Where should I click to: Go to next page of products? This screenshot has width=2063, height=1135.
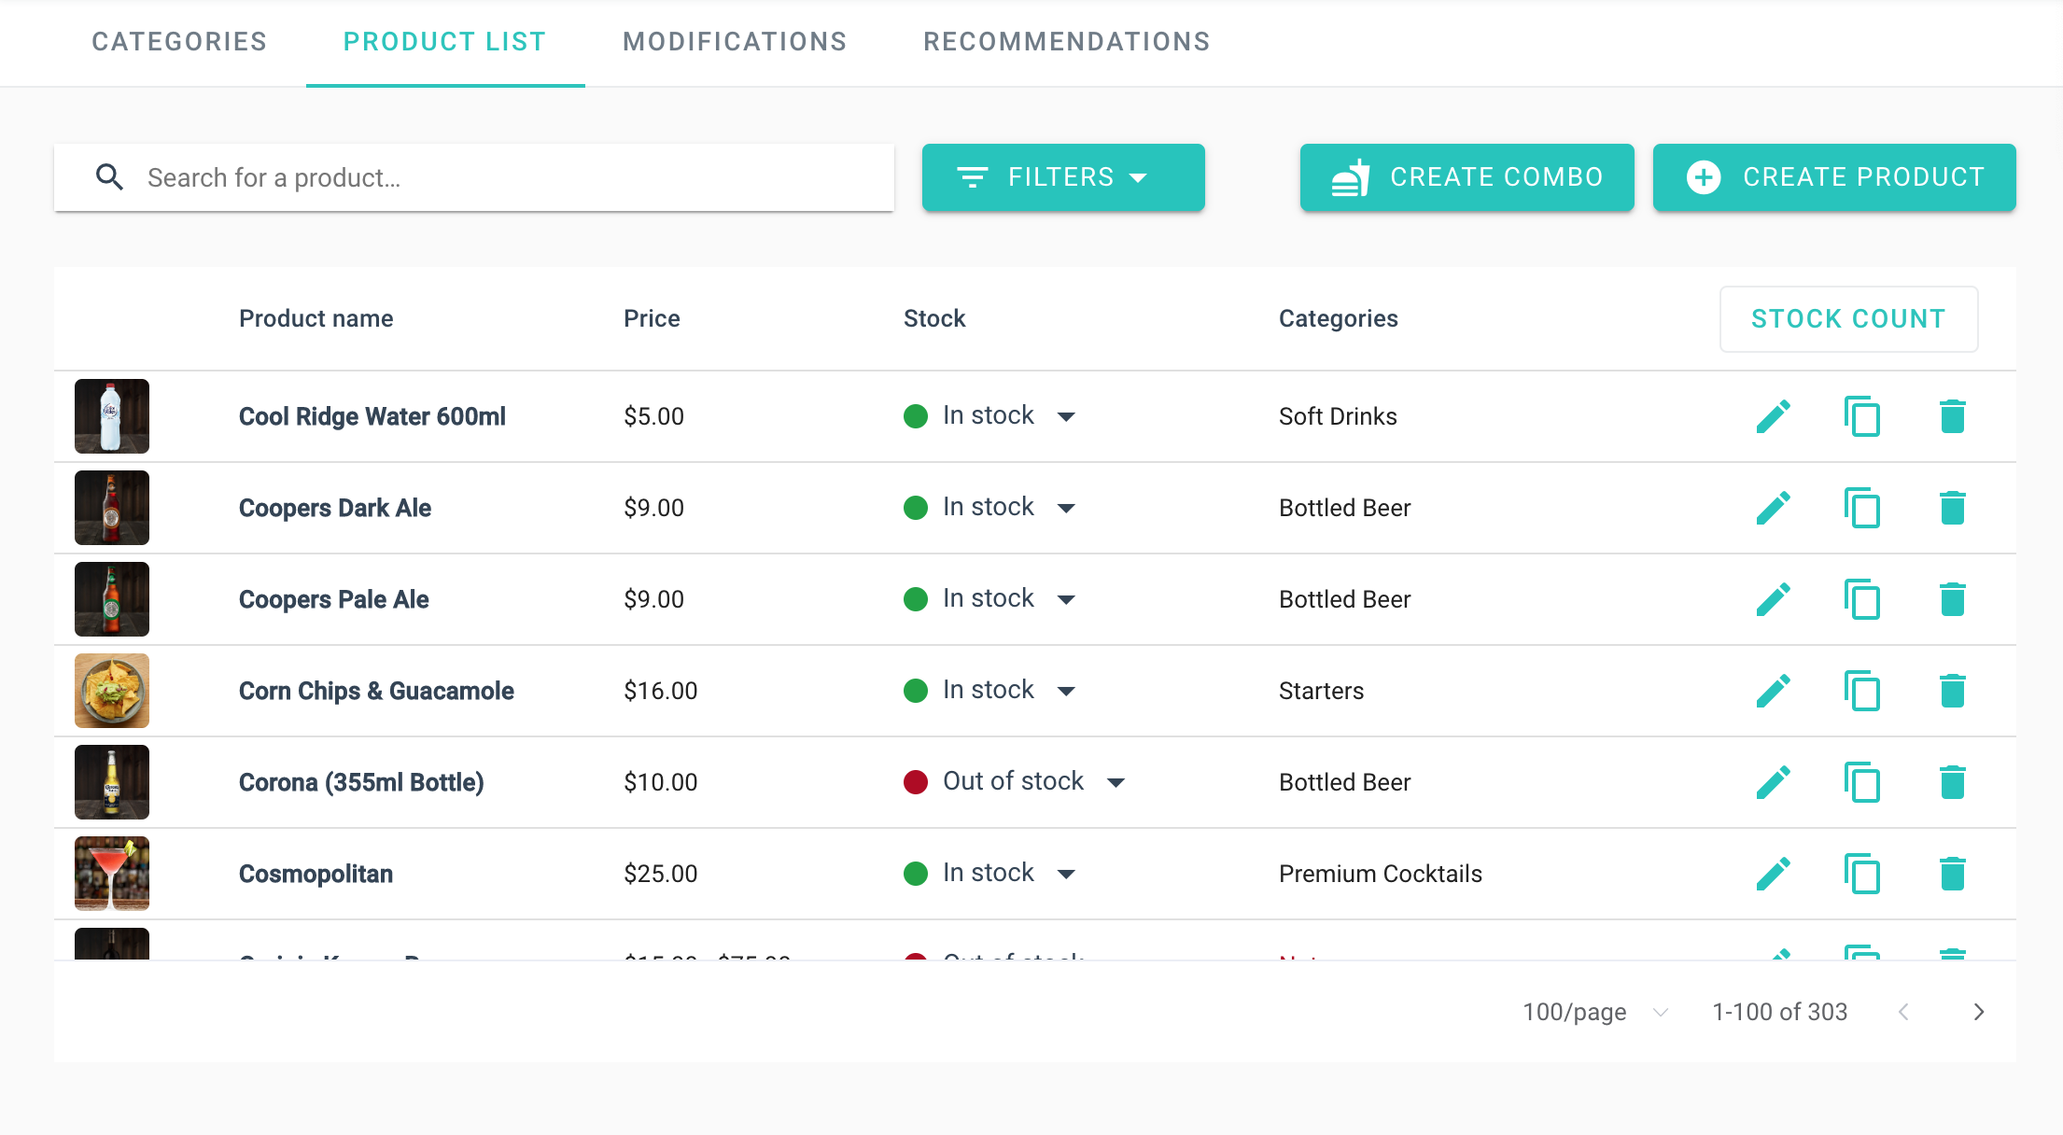pyautogui.click(x=1978, y=1012)
